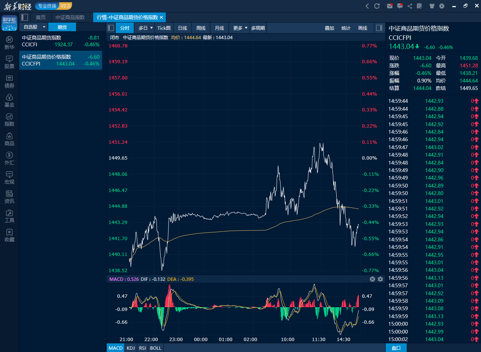The height and width of the screenshot is (352, 481).
Task: Select the 中证商品期货指数 row in the watchlist
Action: [x=60, y=41]
